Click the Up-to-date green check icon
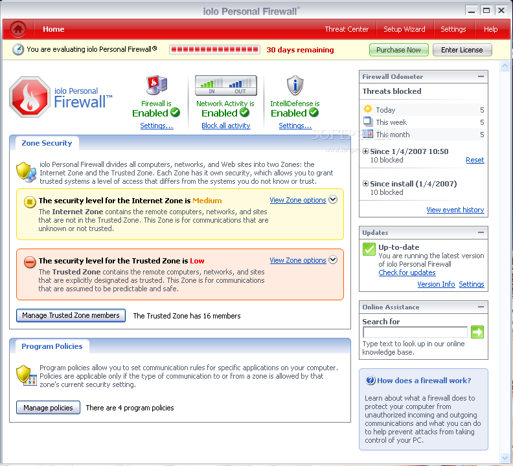The image size is (513, 466). (x=369, y=249)
